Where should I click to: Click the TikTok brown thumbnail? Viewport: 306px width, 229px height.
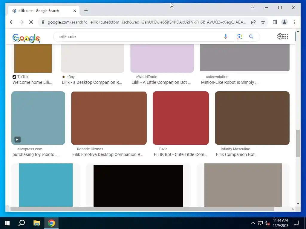click(x=33, y=58)
